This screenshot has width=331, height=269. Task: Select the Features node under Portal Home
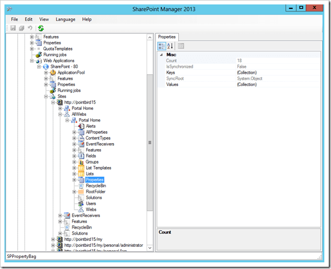coord(93,150)
